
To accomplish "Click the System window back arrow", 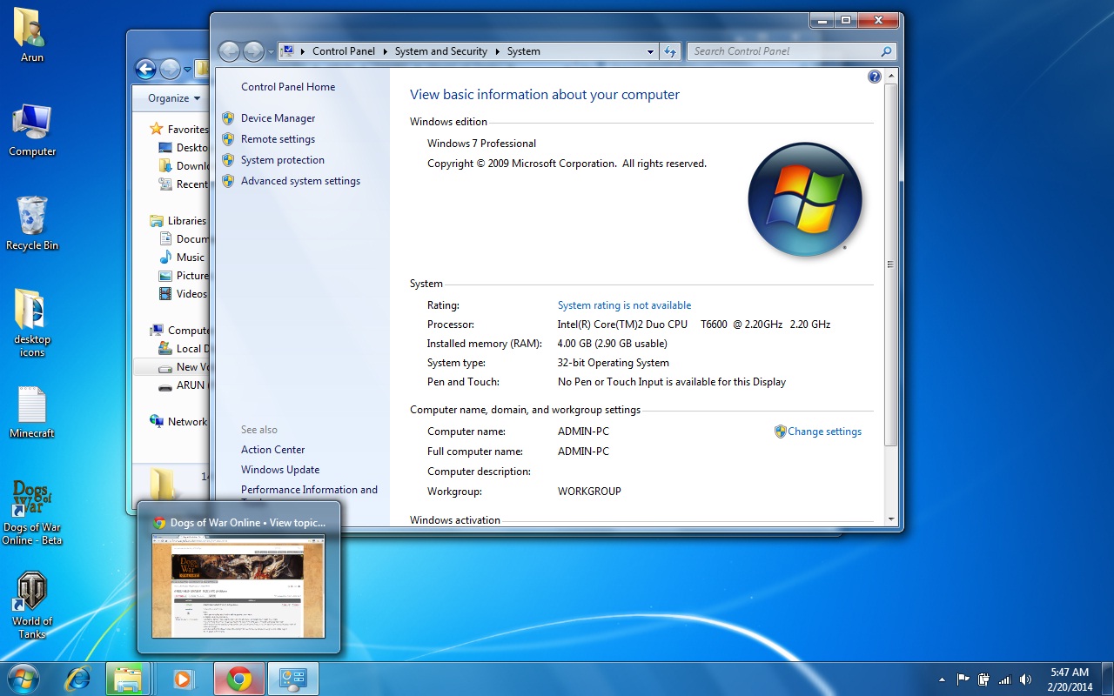I will (x=229, y=51).
